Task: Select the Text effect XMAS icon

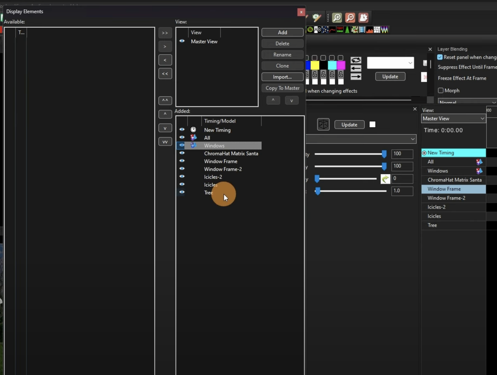Action: pos(340,30)
